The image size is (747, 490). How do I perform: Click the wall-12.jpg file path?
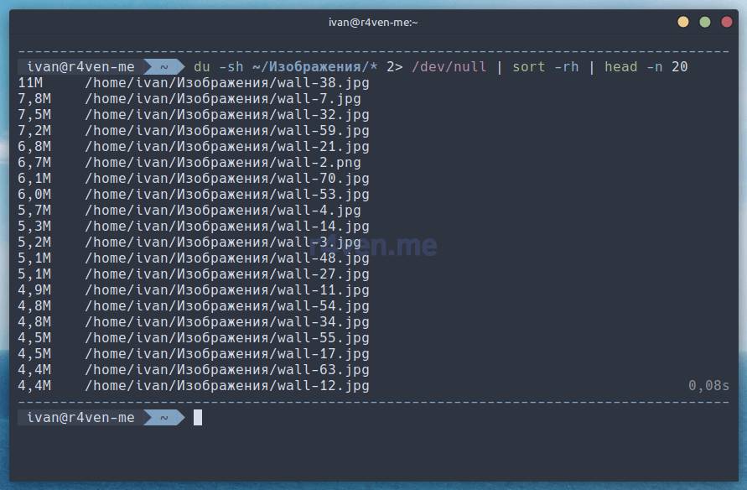click(x=226, y=385)
